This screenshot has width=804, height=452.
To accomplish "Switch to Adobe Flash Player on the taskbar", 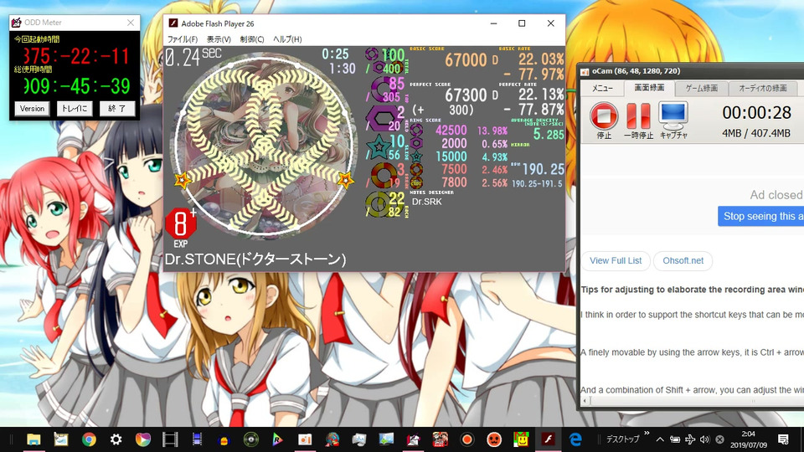I will [548, 439].
